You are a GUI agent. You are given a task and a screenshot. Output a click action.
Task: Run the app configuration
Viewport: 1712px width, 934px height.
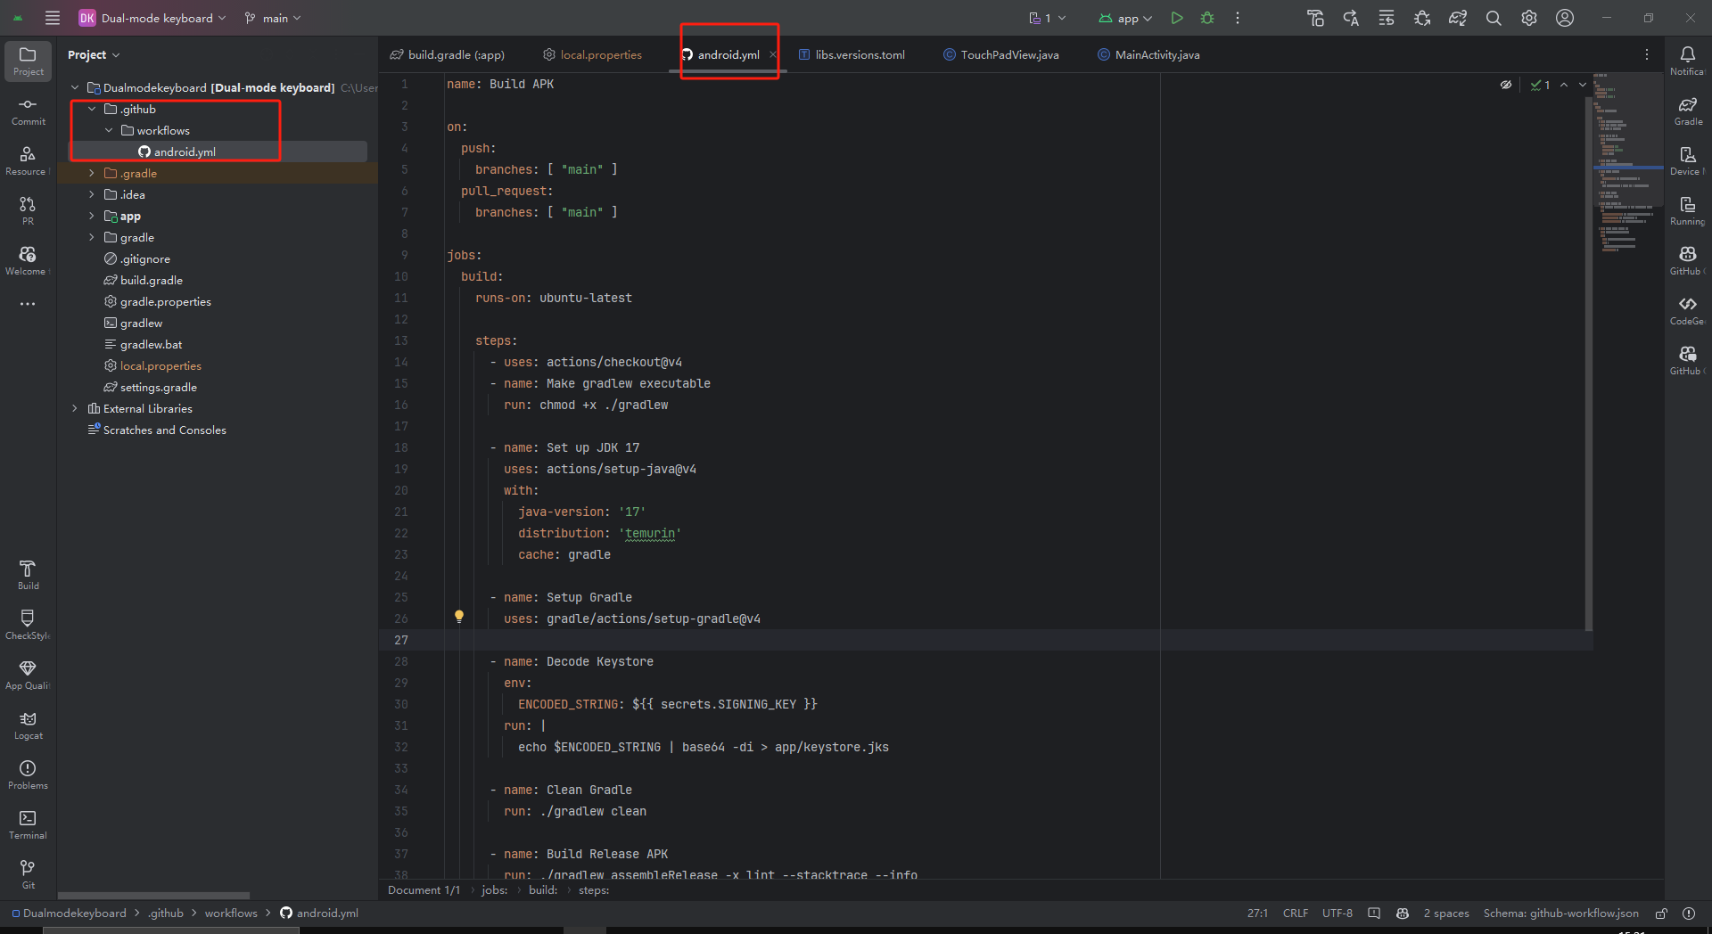click(1175, 18)
